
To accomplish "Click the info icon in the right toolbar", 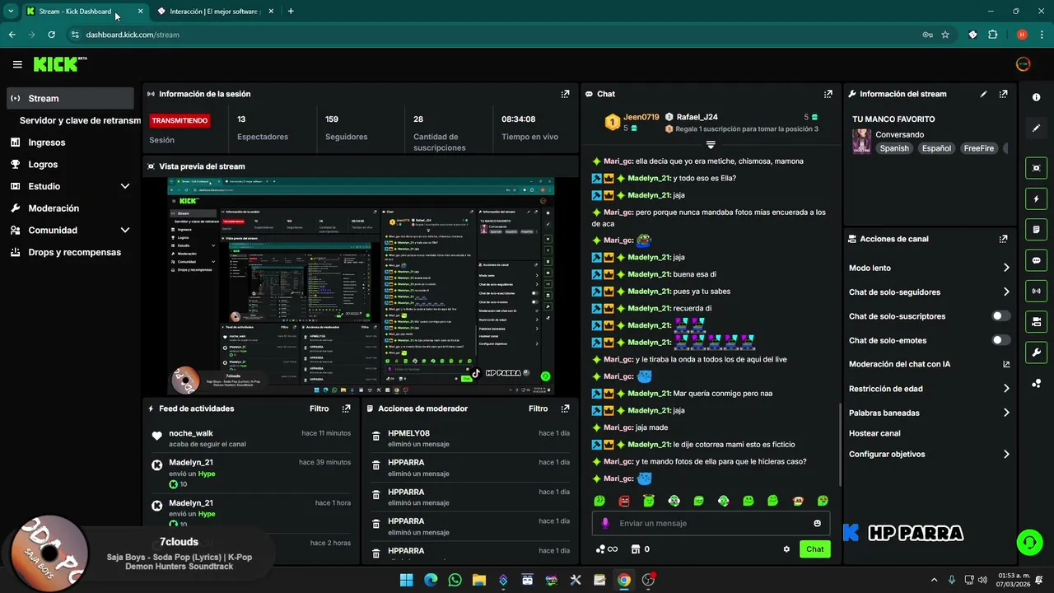I will tap(1036, 97).
